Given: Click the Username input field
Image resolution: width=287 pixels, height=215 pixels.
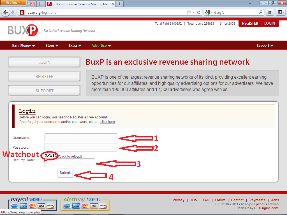Looking at the screenshot, I should [x=81, y=137].
